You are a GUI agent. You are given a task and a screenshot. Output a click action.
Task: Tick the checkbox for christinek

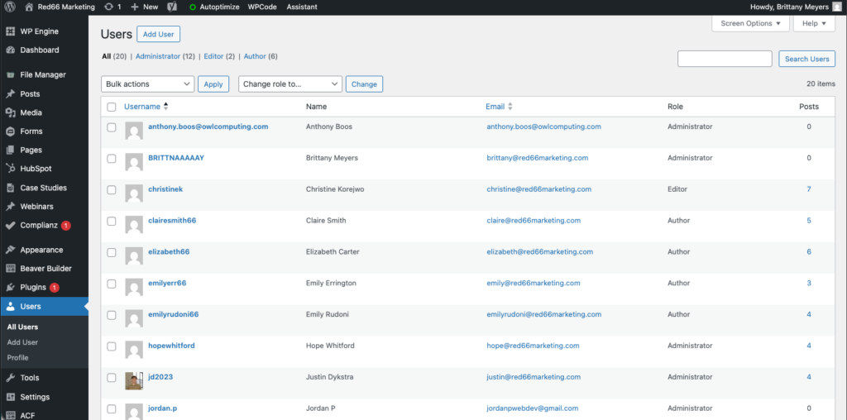[112, 190]
